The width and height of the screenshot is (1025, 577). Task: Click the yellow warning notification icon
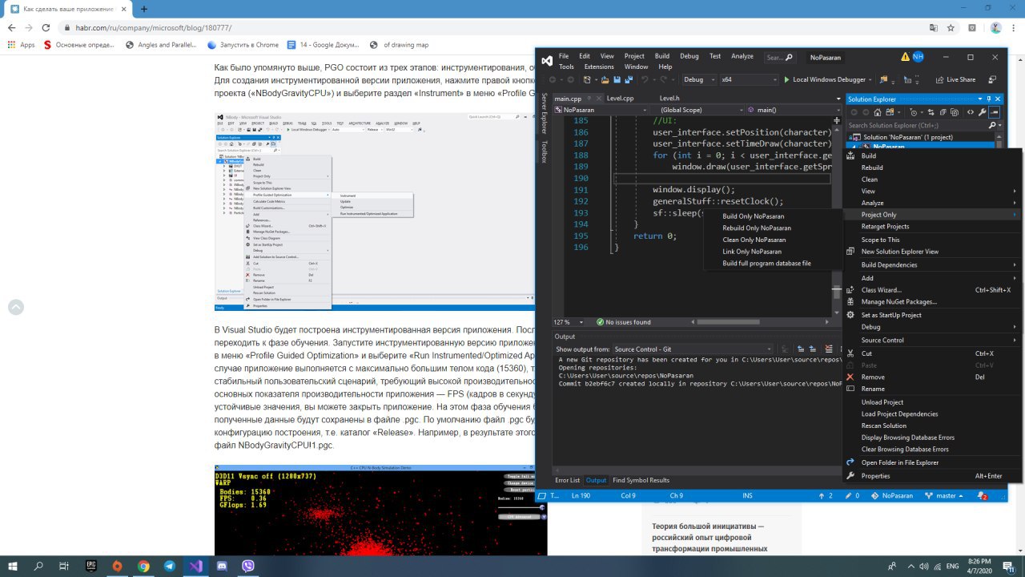click(x=905, y=57)
